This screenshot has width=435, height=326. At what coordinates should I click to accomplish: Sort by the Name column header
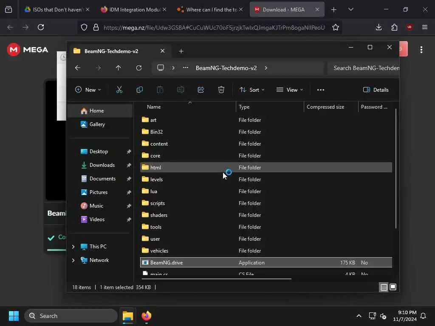(154, 107)
